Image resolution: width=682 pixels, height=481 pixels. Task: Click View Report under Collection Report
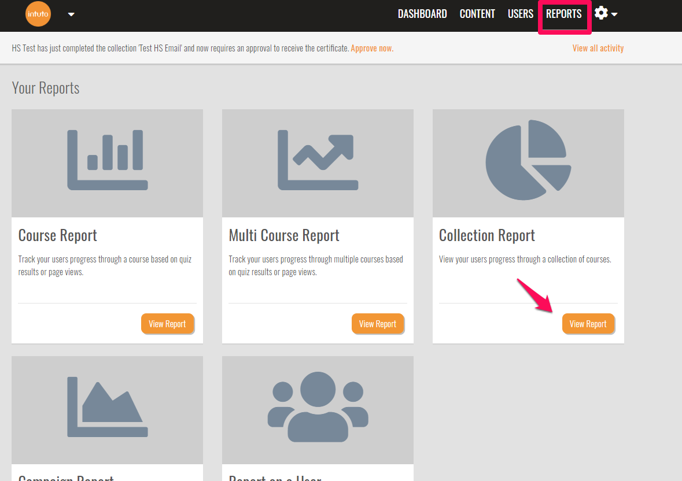[588, 324]
